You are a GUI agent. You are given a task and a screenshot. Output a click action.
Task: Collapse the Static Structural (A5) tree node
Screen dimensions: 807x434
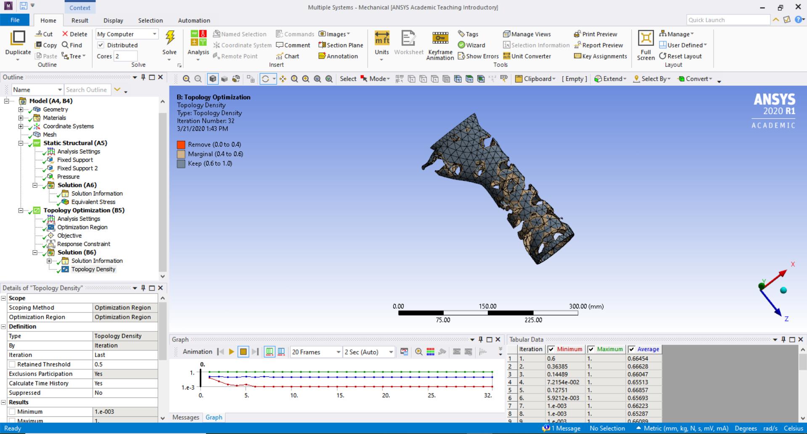click(x=21, y=143)
